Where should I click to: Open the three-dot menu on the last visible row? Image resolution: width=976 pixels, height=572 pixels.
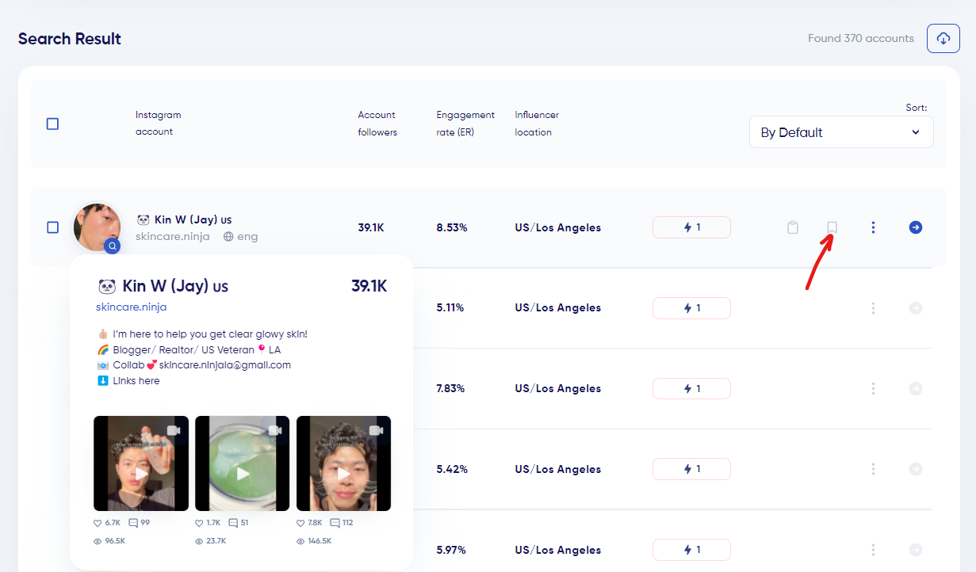pos(873,550)
